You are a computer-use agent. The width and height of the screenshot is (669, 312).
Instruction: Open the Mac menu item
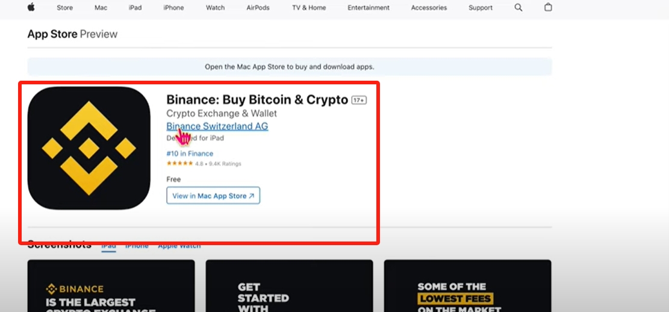101,8
